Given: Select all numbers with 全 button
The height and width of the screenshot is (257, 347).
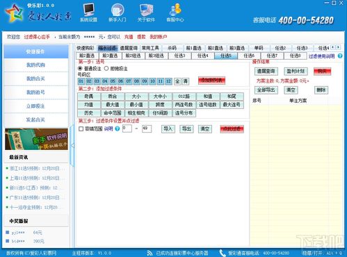Looking at the screenshot, I should 177,81.
